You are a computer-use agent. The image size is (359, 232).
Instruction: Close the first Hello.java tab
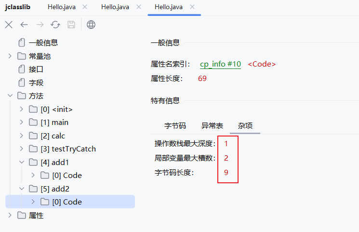[x=85, y=7]
